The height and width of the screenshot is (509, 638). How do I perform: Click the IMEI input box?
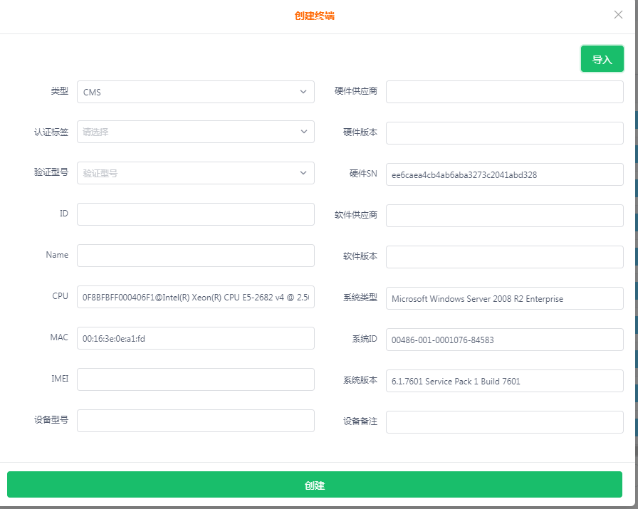point(195,379)
